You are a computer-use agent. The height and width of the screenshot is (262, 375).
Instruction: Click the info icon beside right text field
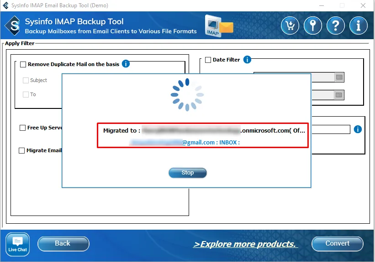358,129
